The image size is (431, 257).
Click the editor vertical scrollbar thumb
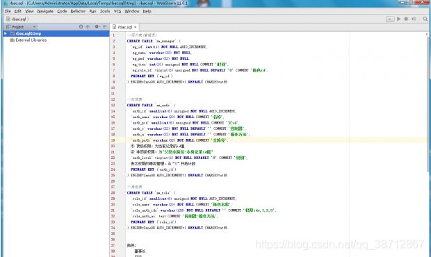tap(428, 104)
